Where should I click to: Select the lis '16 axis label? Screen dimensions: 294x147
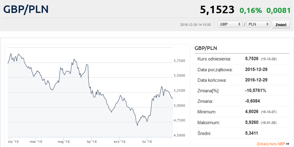[147, 142]
